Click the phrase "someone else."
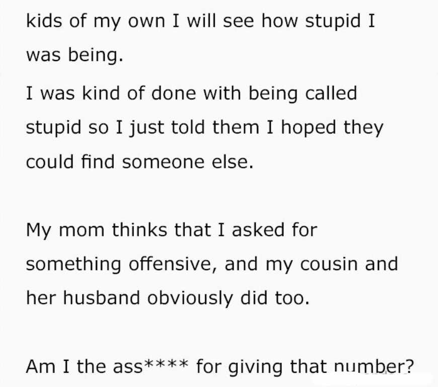Image resolution: width=438 pixels, height=387 pixels. [x=188, y=162]
